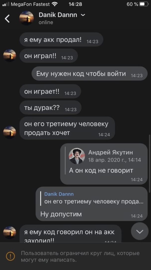Image resolution: width=151 pixels, height=270 pixels.
Task: Tap the forwarded text 'А он код не говорит'
Action: coord(101,170)
